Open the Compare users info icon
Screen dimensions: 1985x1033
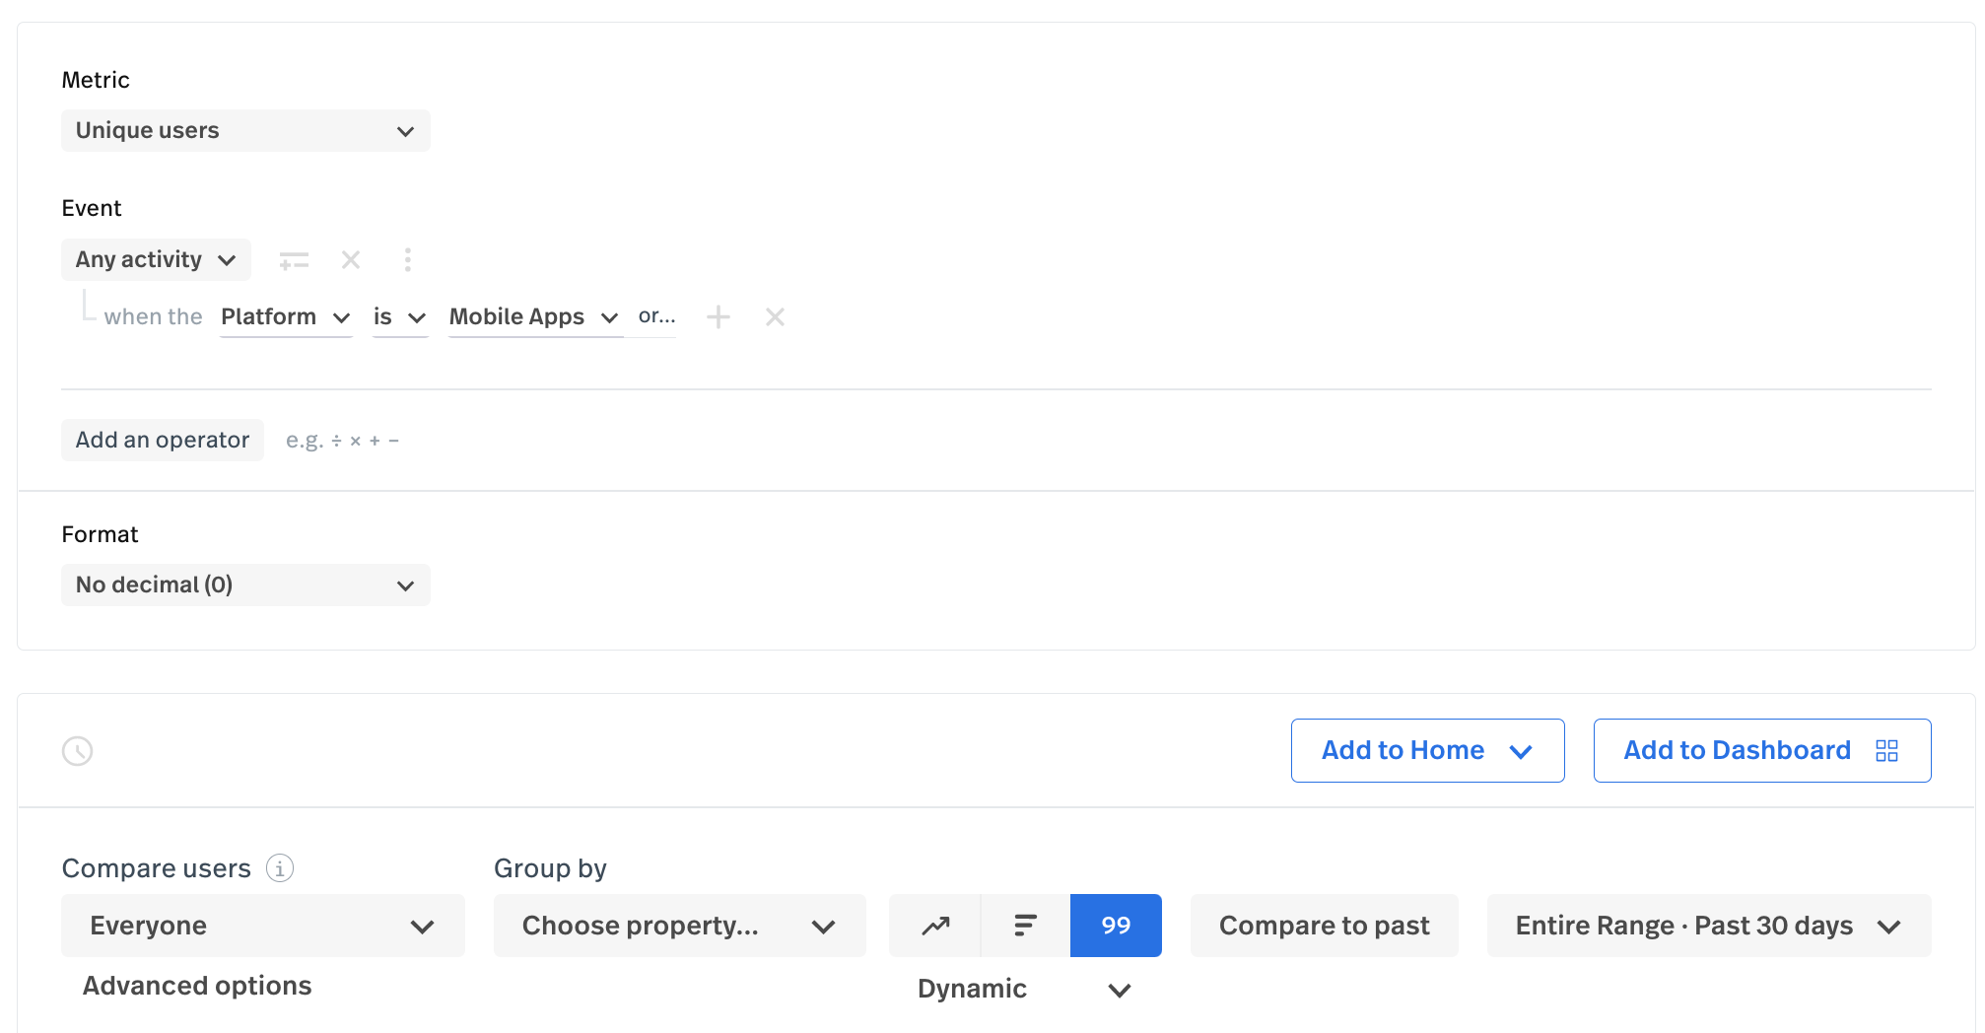pos(280,868)
